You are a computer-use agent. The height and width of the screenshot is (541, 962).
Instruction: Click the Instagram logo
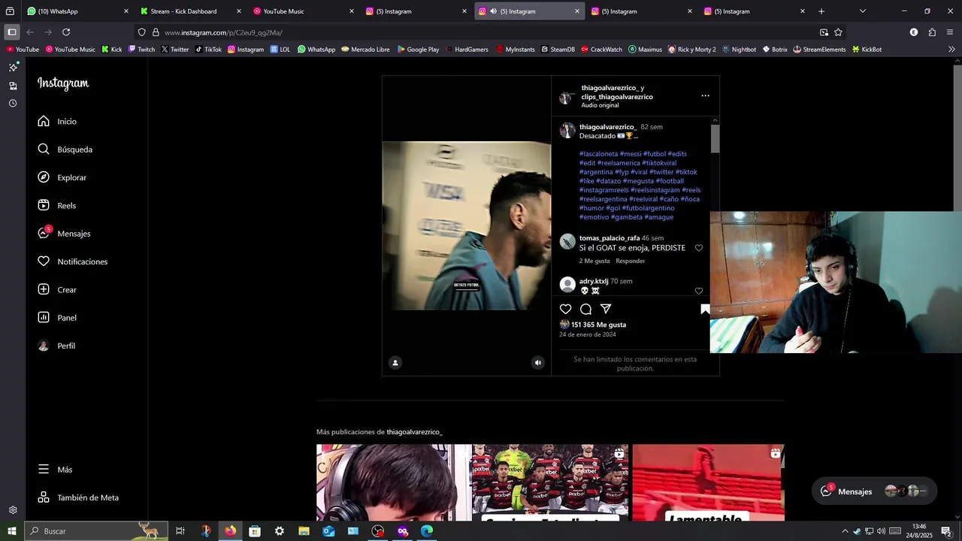[63, 83]
